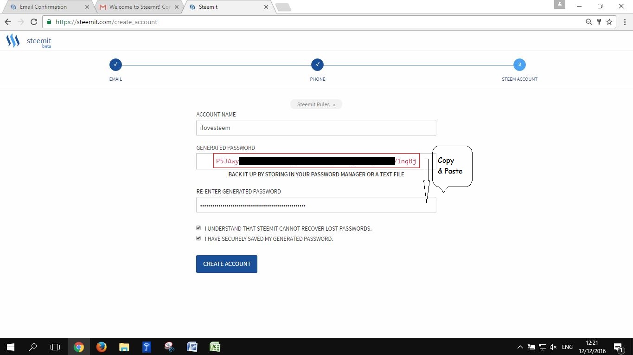This screenshot has width=633, height=355.
Task: Close the Email Confirmation tab
Action: pos(87,7)
